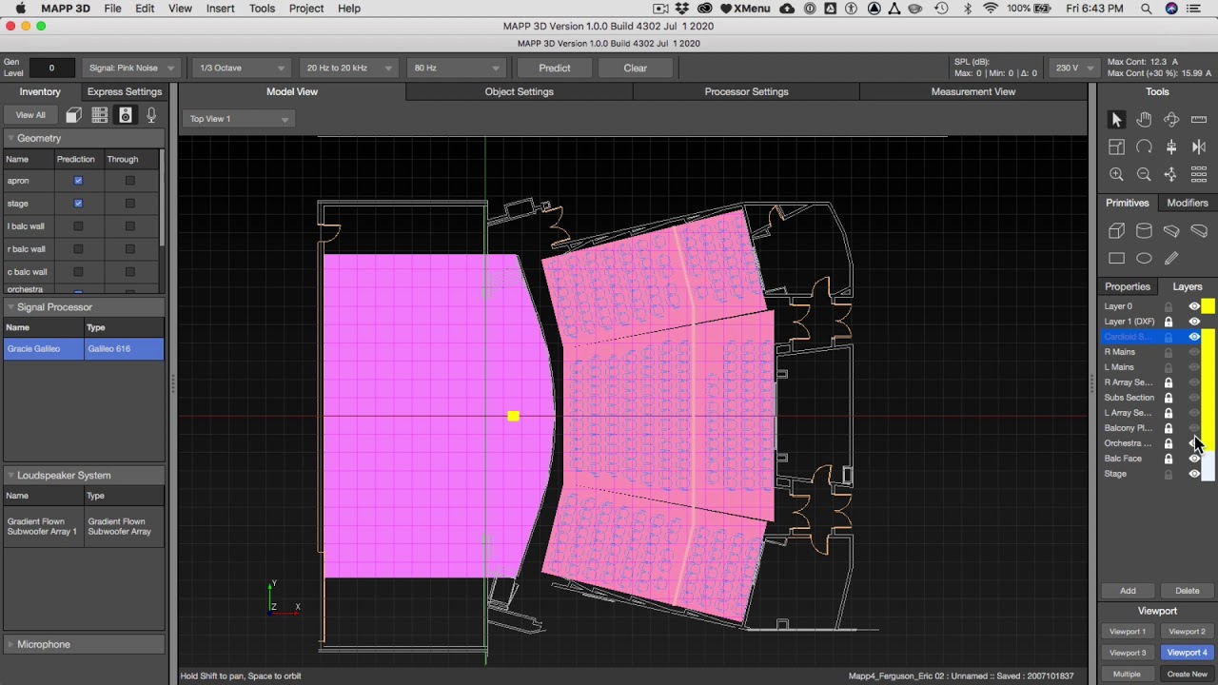Select the box primitive
The image size is (1218, 685).
pos(1116,230)
